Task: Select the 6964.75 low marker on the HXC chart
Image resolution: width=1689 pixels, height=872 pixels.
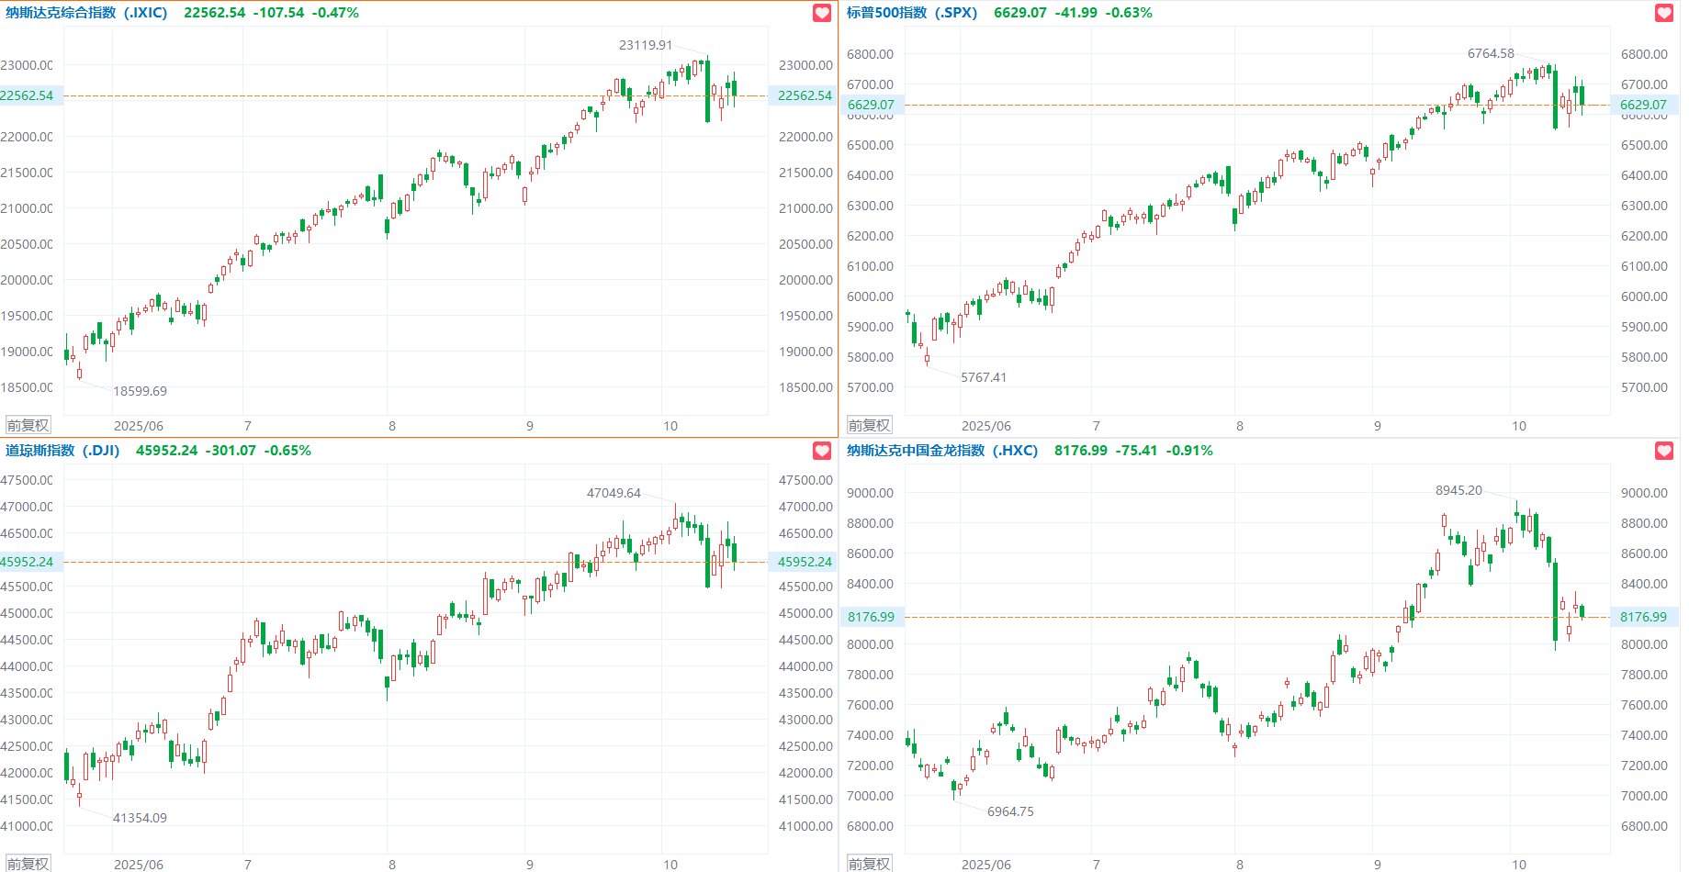Action: tap(1010, 811)
